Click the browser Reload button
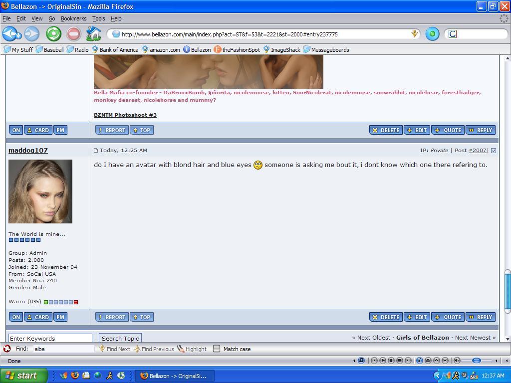This screenshot has height=383, width=511. click(53, 34)
